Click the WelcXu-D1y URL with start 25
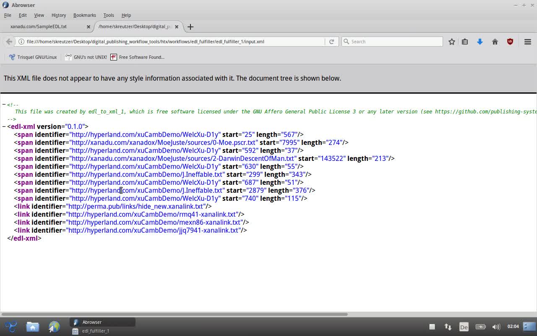This screenshot has width=537, height=336. pos(145,134)
